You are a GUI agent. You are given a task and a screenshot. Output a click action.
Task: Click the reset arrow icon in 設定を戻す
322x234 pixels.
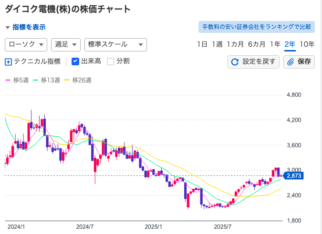tap(235, 62)
